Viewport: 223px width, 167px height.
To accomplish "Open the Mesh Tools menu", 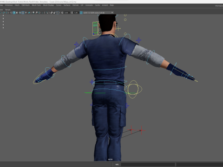I will [x=36, y=5].
